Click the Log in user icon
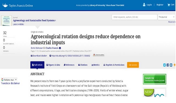The width and height of the screenshot is (176, 103). click(x=144, y=5)
